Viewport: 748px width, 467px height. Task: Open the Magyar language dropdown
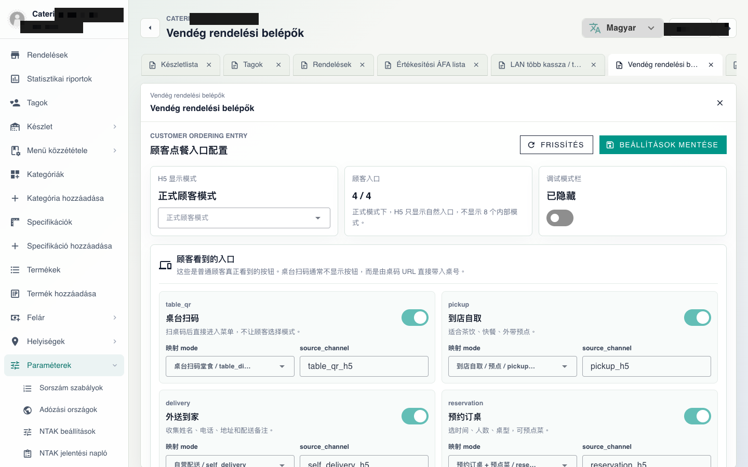coord(622,28)
